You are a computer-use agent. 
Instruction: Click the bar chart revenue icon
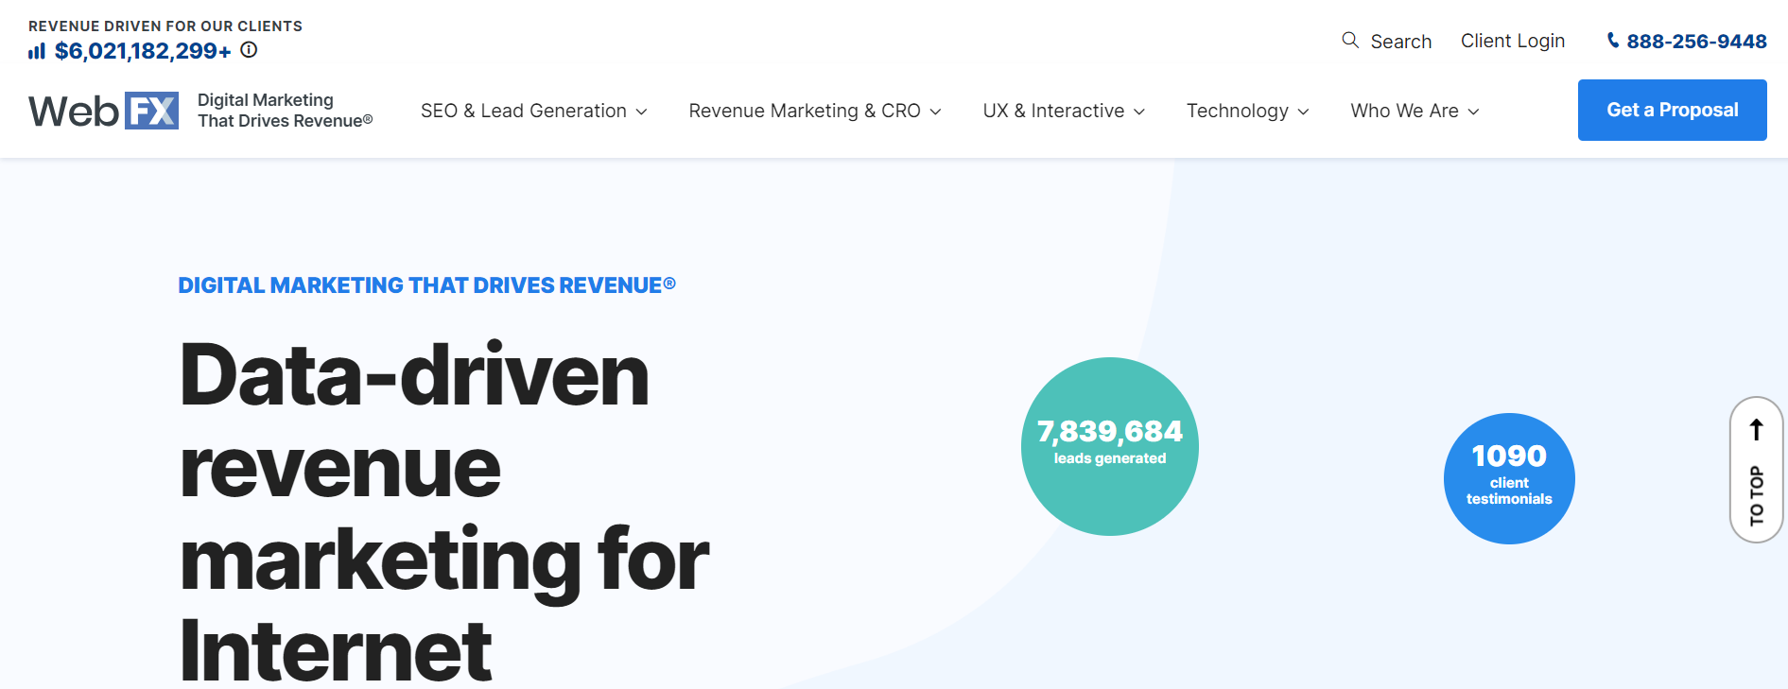click(x=37, y=51)
